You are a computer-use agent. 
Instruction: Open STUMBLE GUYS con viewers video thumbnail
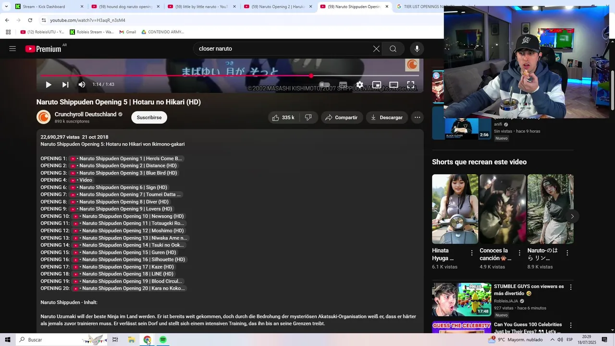461,299
